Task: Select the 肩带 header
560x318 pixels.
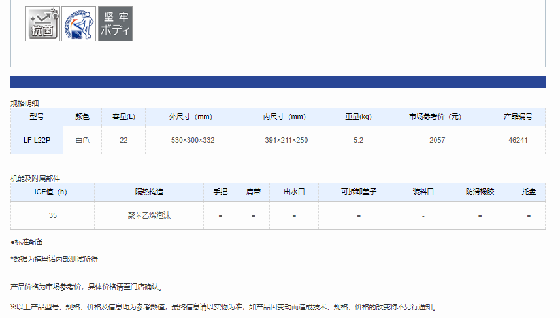Action: 254,192
